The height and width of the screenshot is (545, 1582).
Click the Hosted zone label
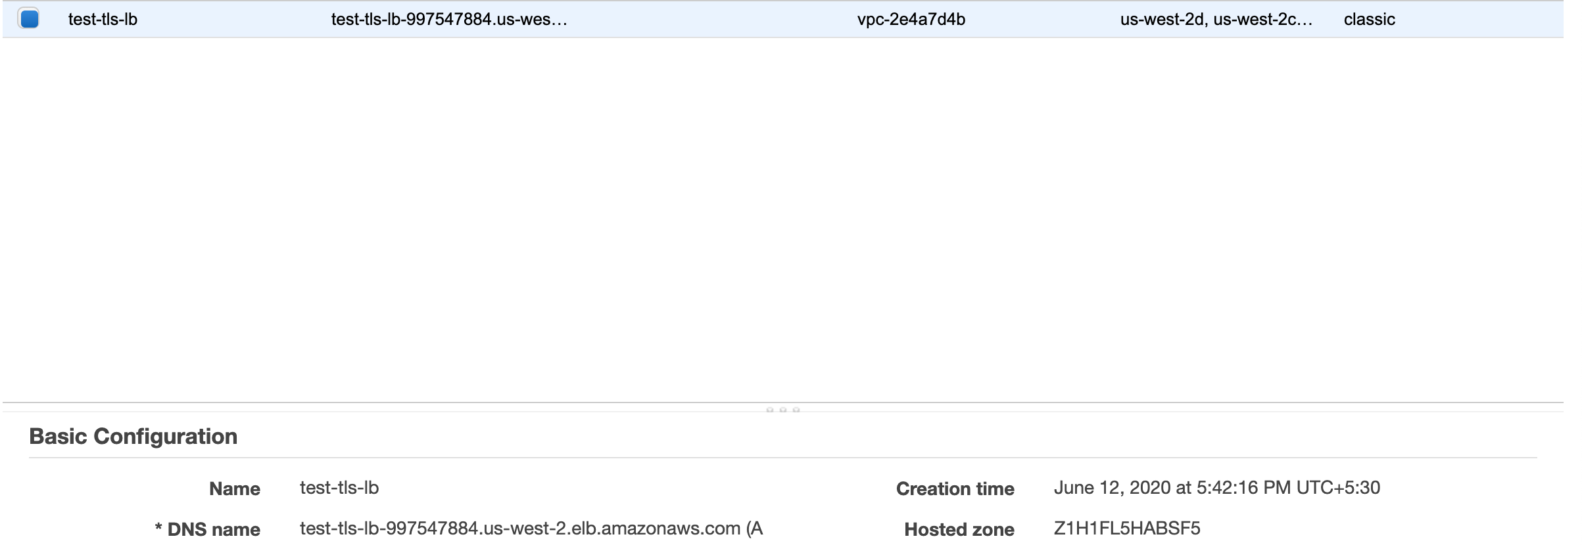pos(959,530)
